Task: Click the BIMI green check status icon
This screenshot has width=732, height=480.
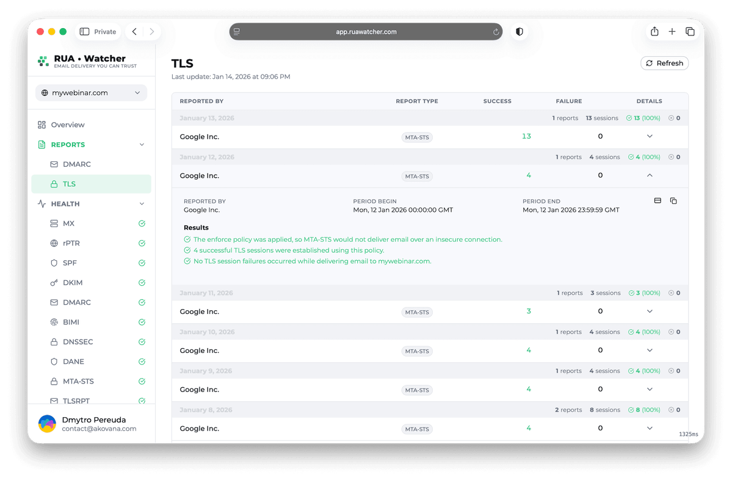Action: [142, 322]
